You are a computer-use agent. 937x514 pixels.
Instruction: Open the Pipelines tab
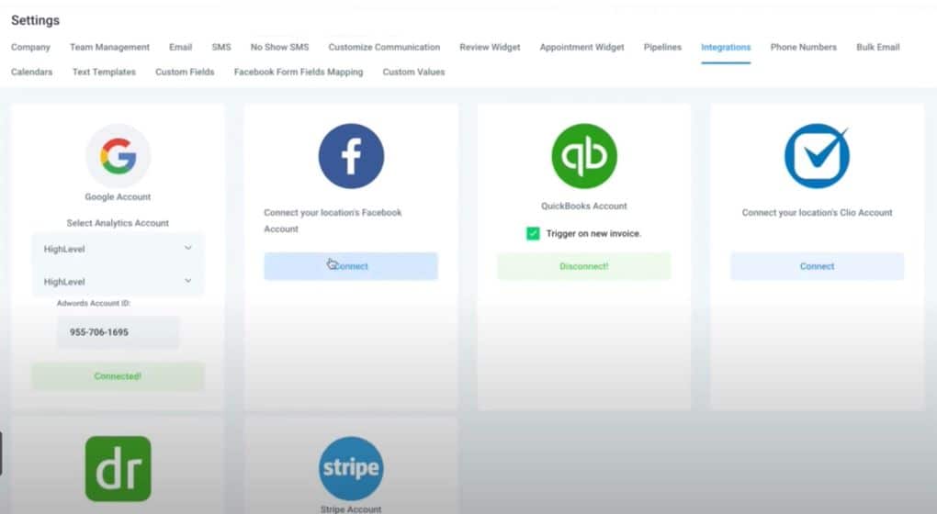pos(662,47)
